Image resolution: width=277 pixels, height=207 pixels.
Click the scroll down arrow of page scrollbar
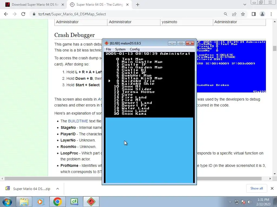pyautogui.click(x=275, y=174)
